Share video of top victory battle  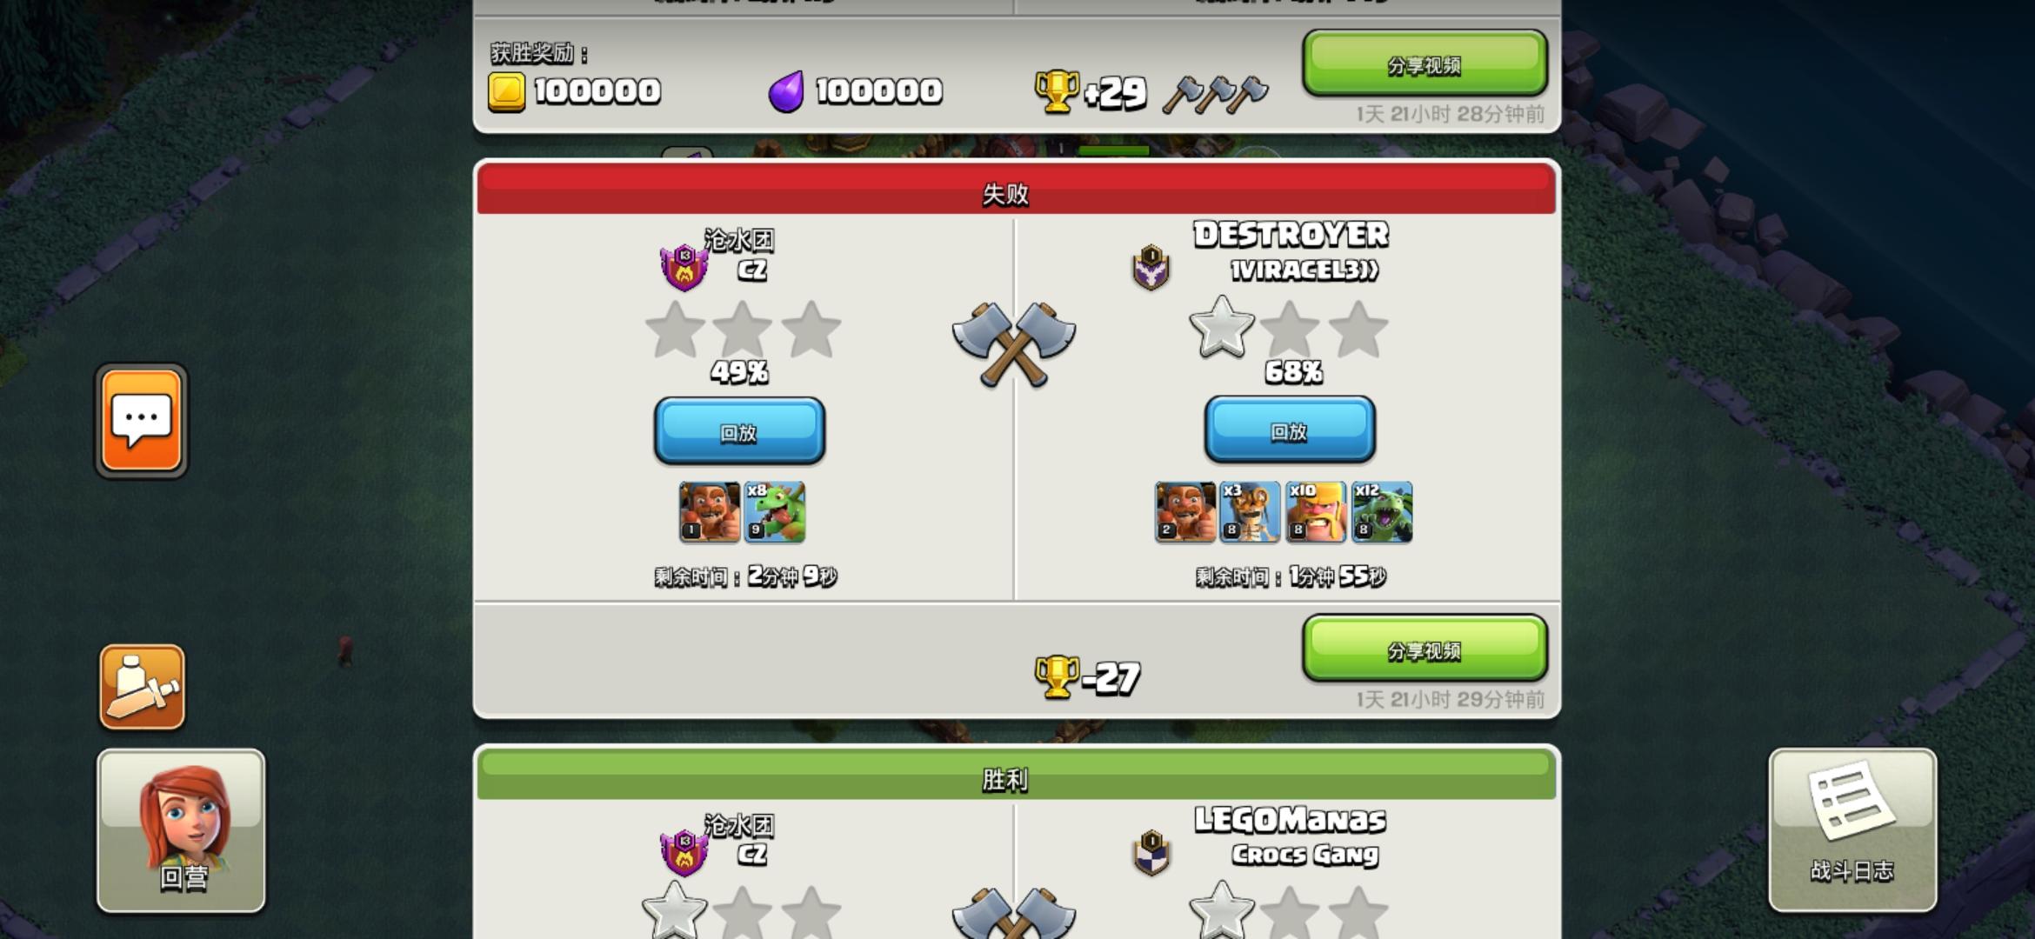click(1424, 63)
